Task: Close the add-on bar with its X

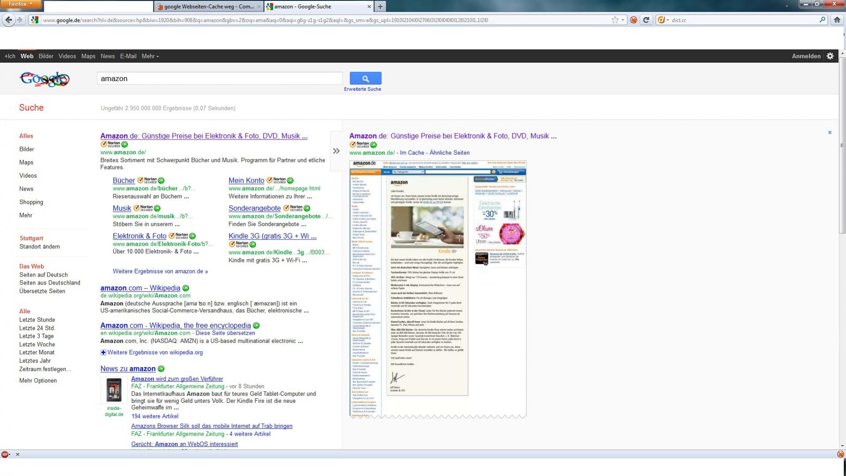Action: pos(18,454)
